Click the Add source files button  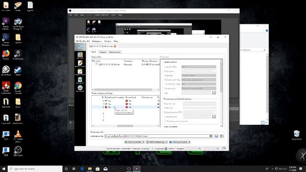tap(133, 142)
